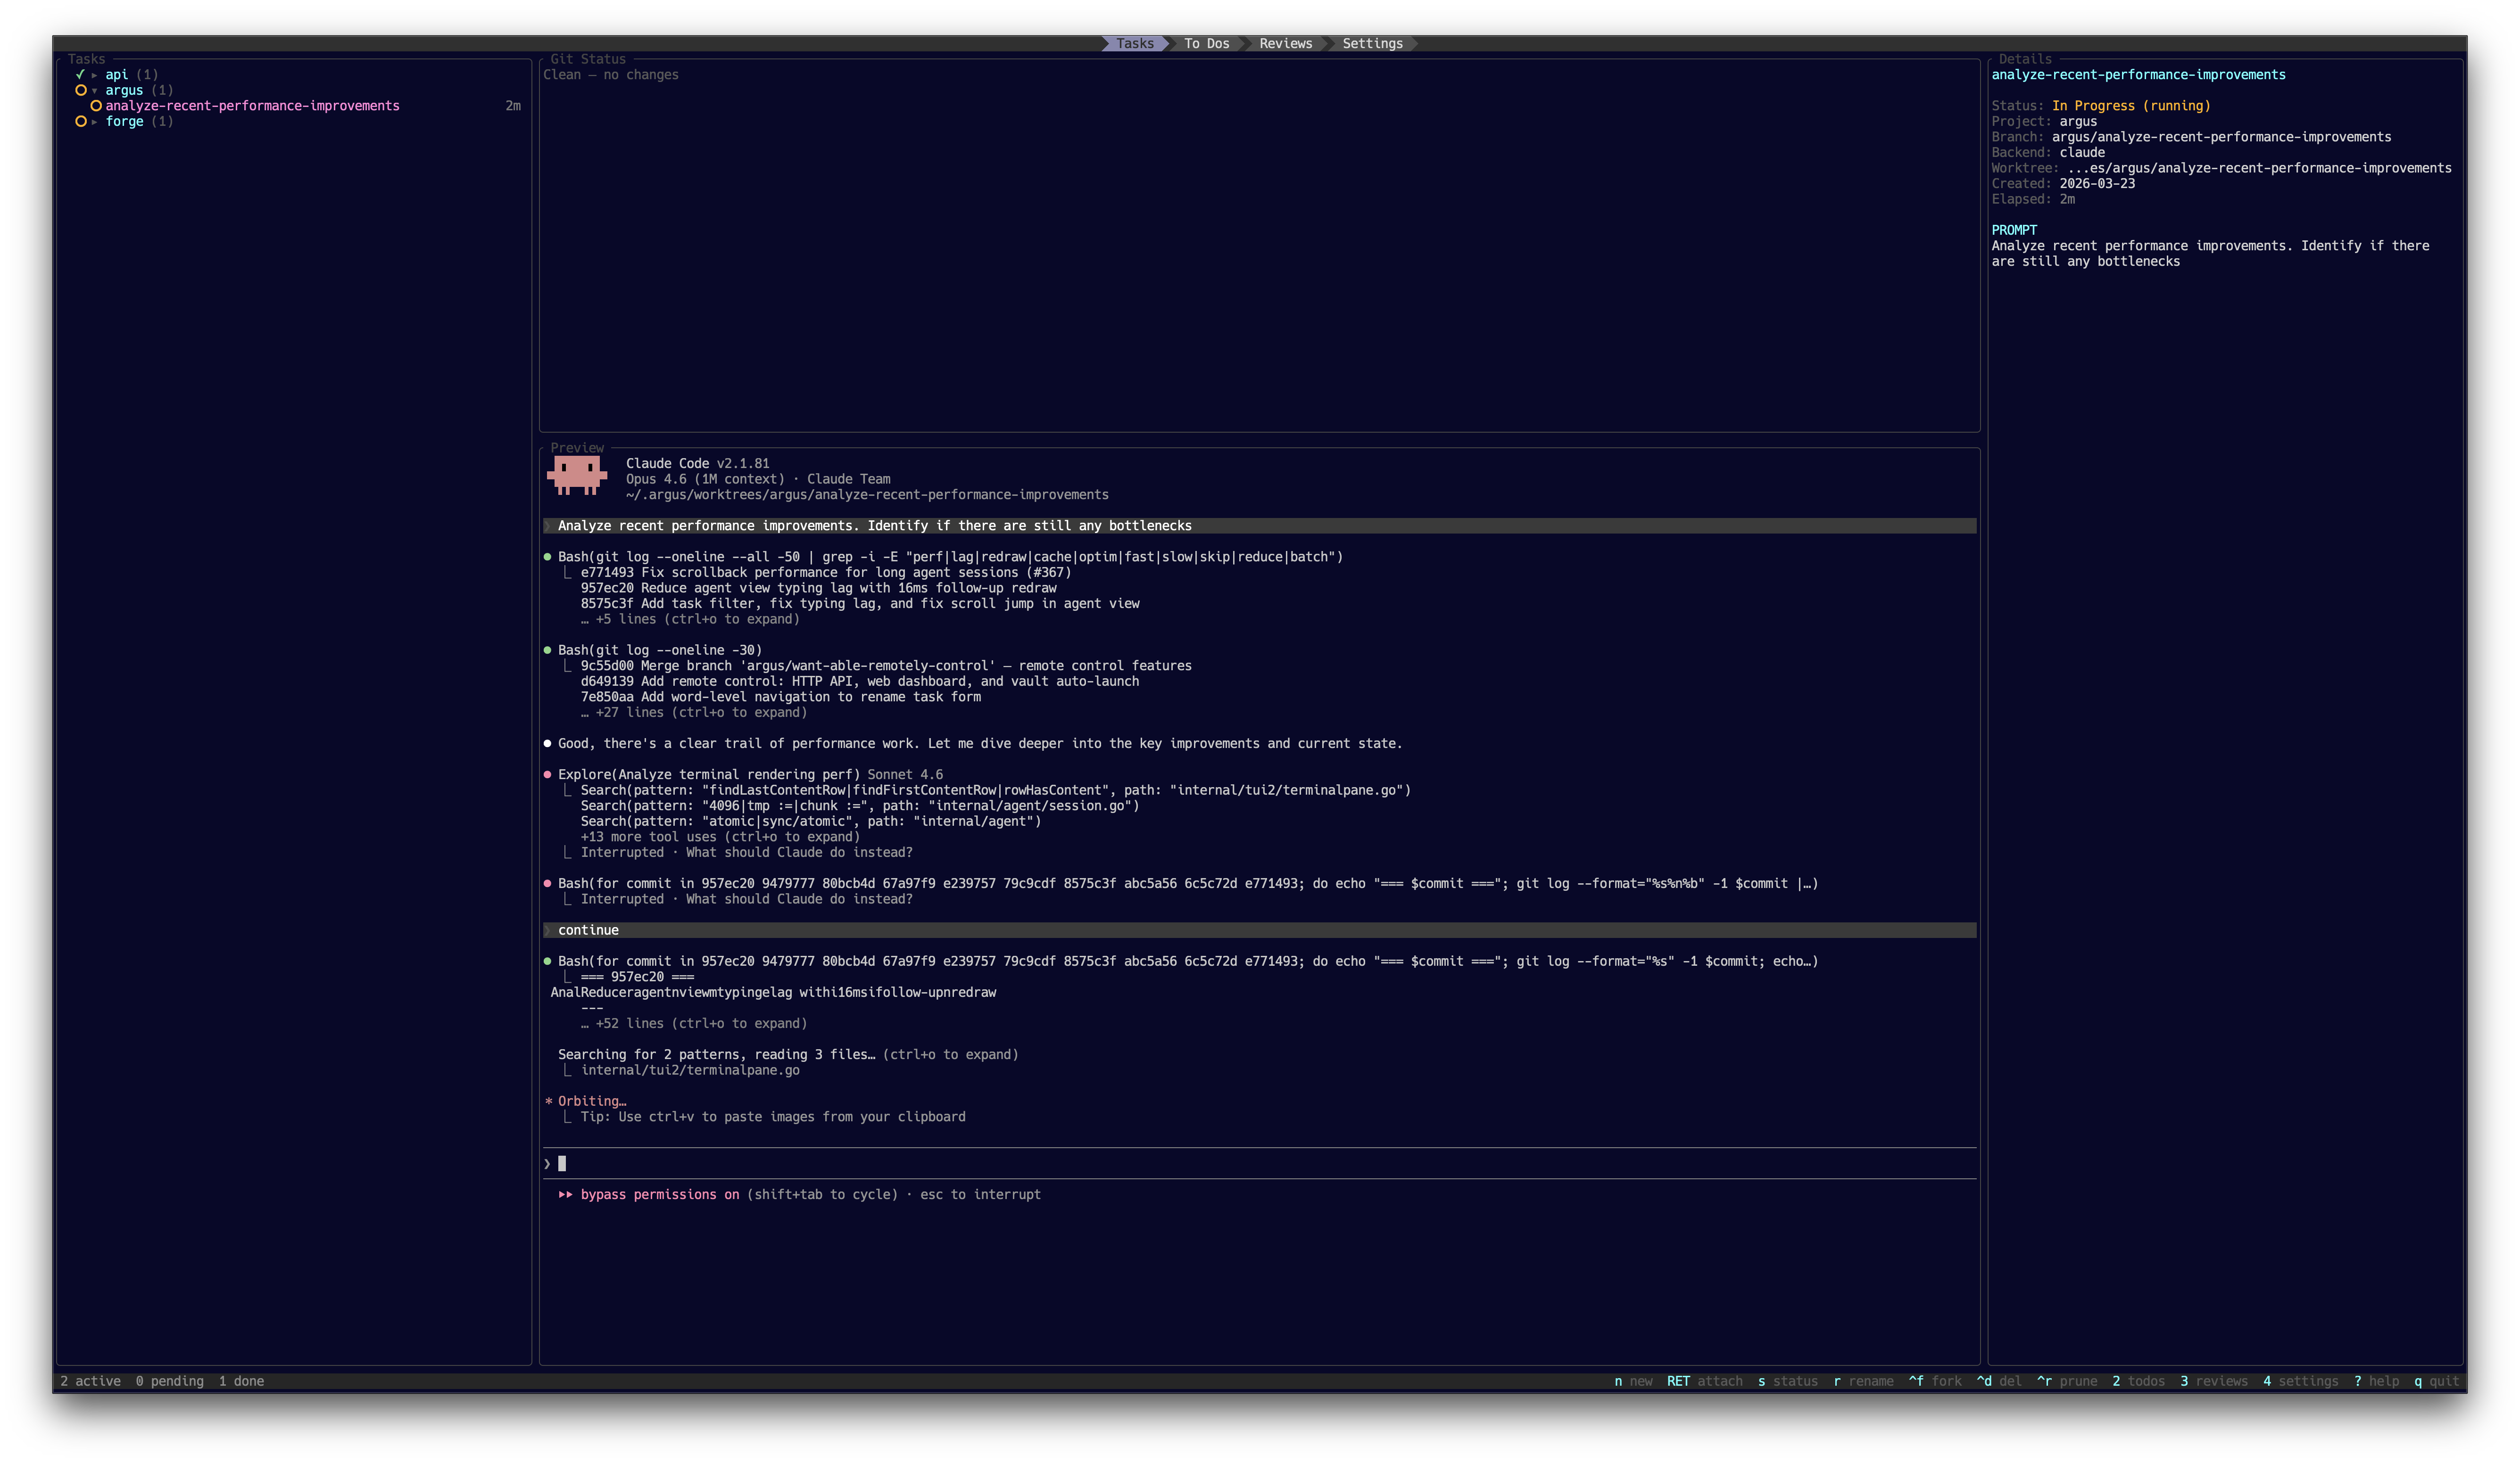Click the Backend value 'claude'
The height and width of the screenshot is (1463, 2520).
(2082, 153)
